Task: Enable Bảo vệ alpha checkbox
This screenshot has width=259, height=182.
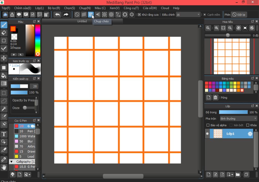Action: coord(208,125)
